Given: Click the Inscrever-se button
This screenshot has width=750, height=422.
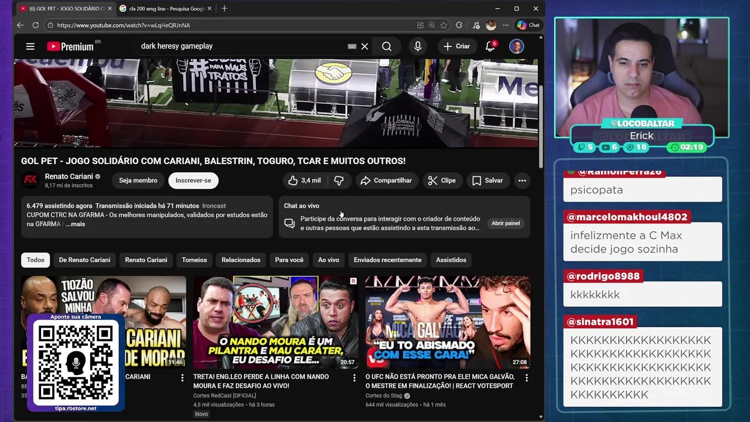Looking at the screenshot, I should click(193, 181).
